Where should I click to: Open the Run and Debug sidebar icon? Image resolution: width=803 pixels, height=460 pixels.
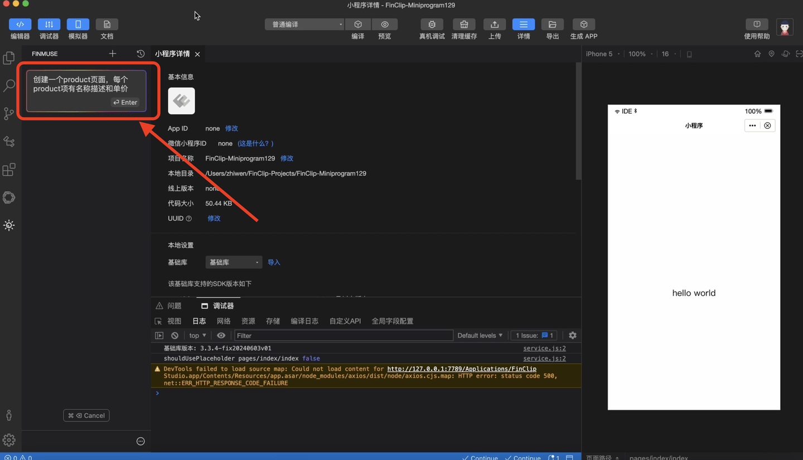coord(9,142)
